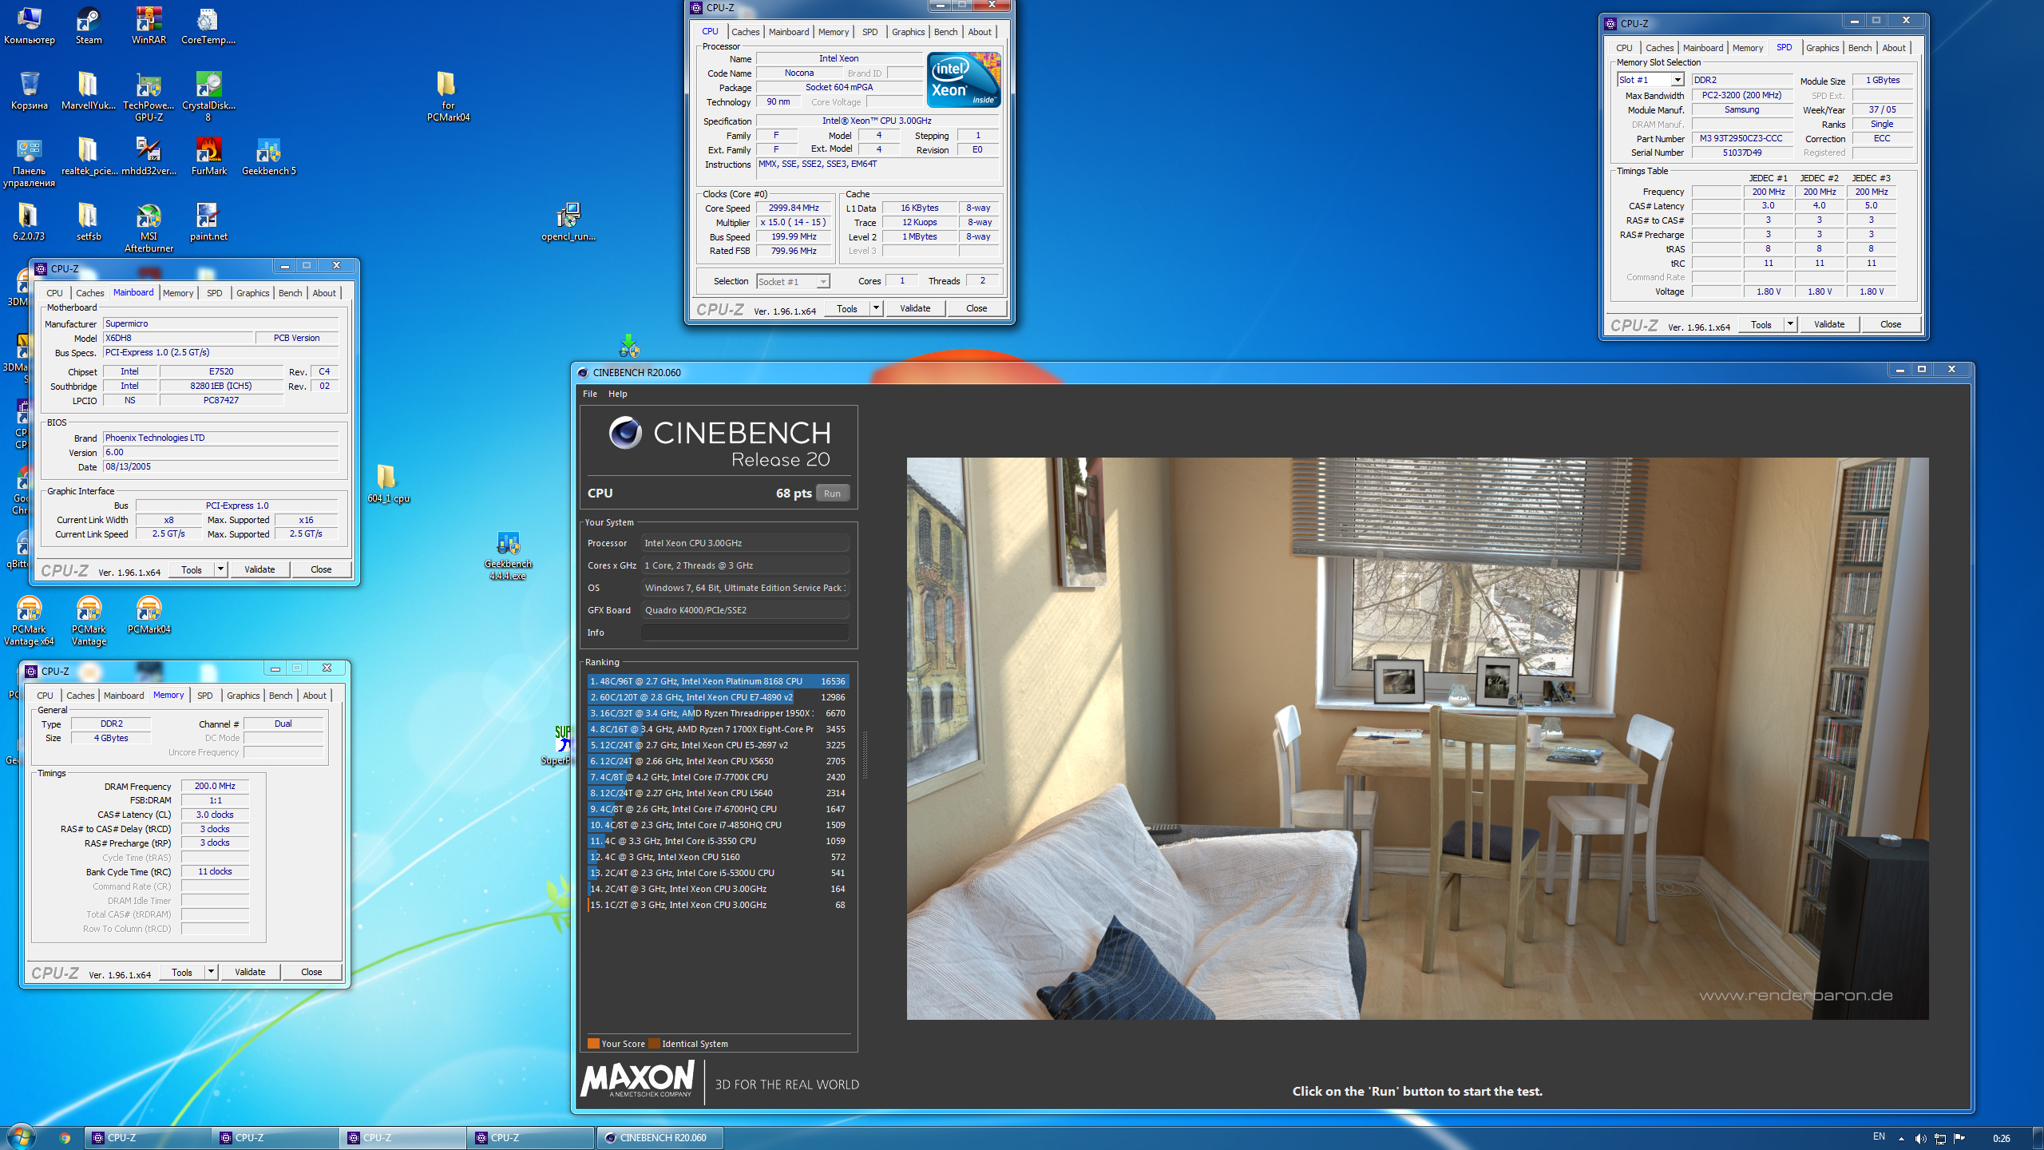
Task: Open the 6.2.0.73 desktop icon
Action: (30, 221)
